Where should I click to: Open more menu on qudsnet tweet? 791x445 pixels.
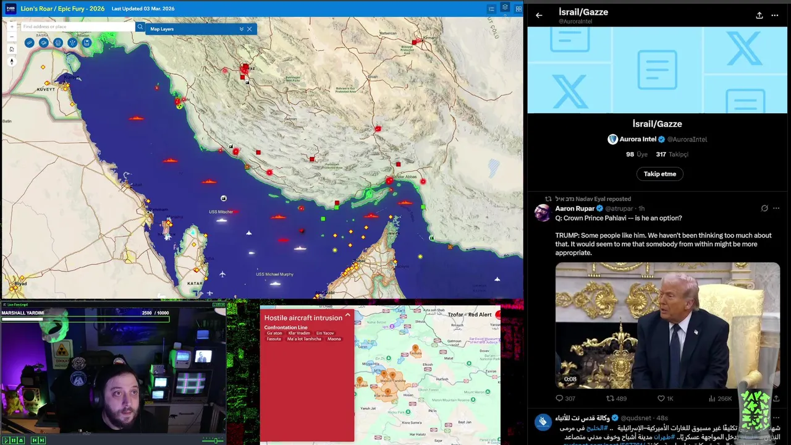[776, 418]
